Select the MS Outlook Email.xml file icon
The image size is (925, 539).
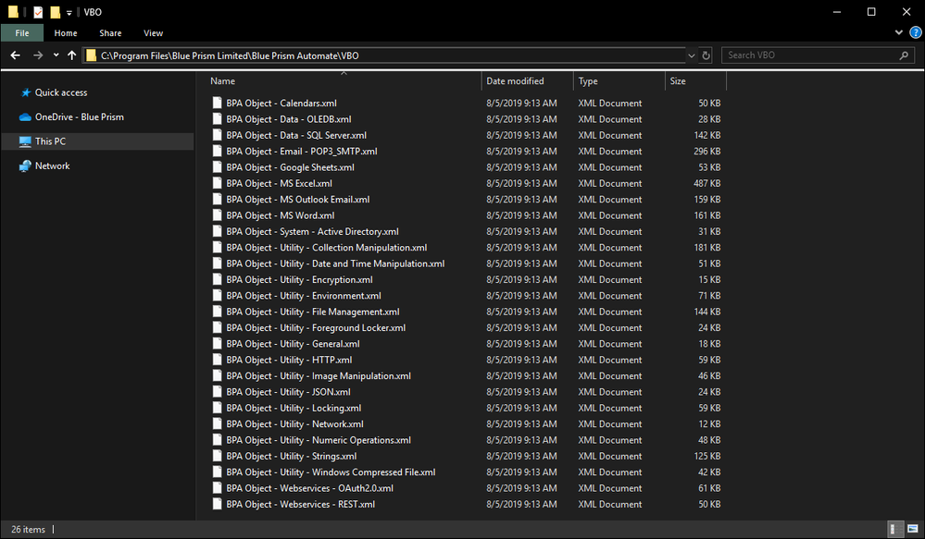click(217, 199)
